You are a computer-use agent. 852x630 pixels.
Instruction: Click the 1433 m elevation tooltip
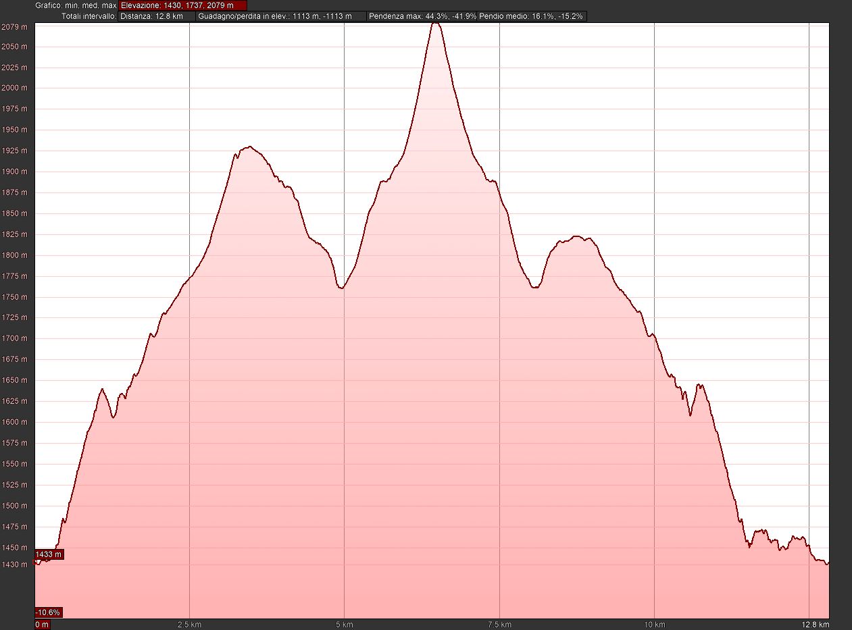point(49,554)
